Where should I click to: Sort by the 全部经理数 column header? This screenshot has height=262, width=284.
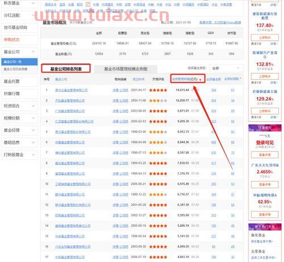click(x=232, y=79)
